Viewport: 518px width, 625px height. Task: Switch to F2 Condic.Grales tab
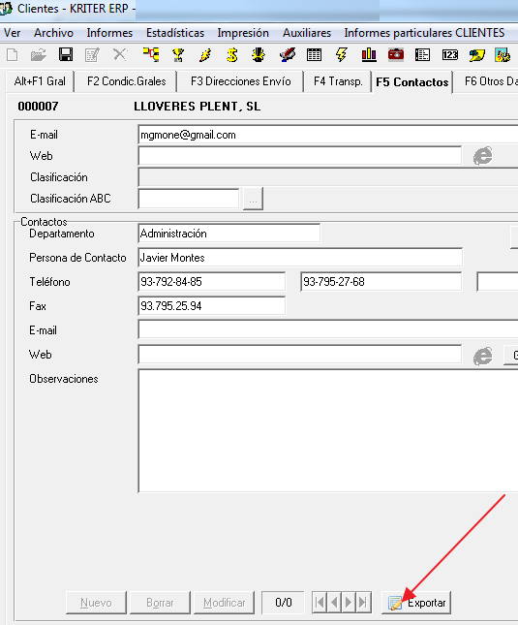pos(126,81)
